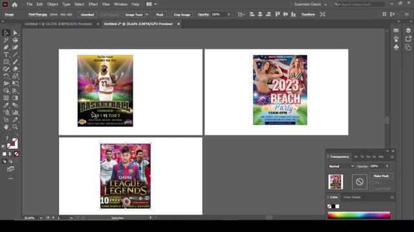
Task: Select the Gradient tool
Action: tap(16, 98)
